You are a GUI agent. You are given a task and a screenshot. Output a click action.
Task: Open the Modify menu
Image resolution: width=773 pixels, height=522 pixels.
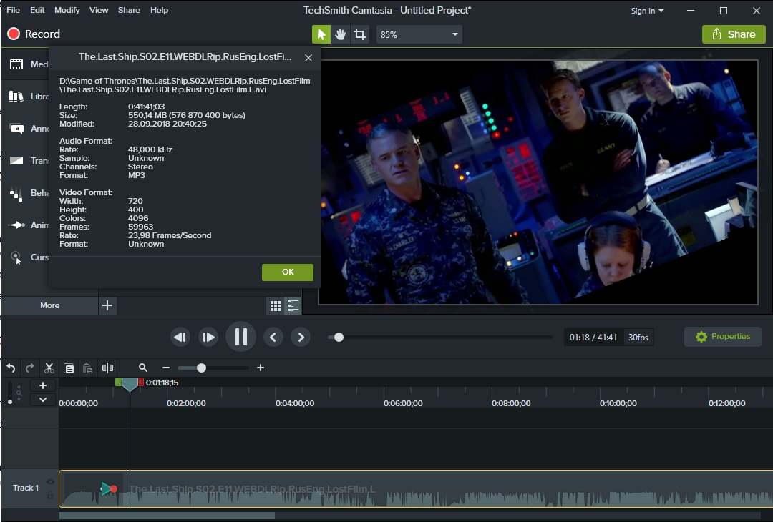click(x=67, y=10)
